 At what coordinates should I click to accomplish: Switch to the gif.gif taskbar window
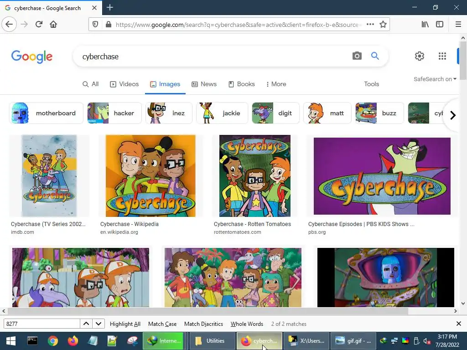point(353,341)
